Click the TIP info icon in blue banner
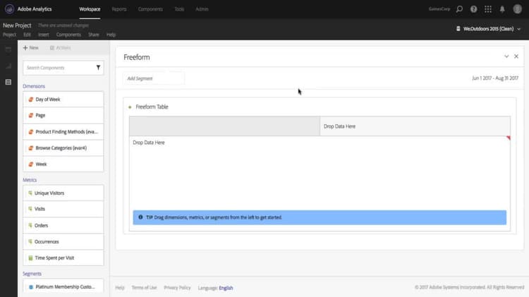Viewport: 529px width, 297px height. click(x=140, y=217)
